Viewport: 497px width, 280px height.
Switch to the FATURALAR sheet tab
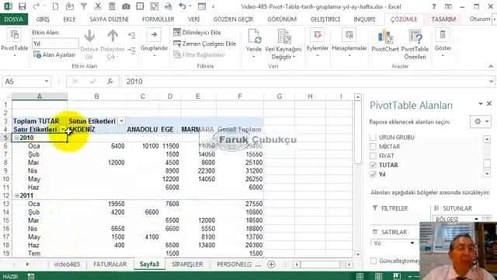coord(110,264)
